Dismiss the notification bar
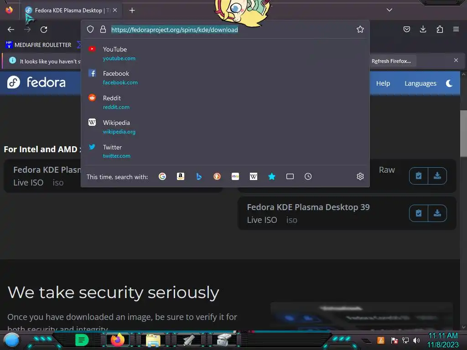Image resolution: width=467 pixels, height=350 pixels. click(x=456, y=60)
